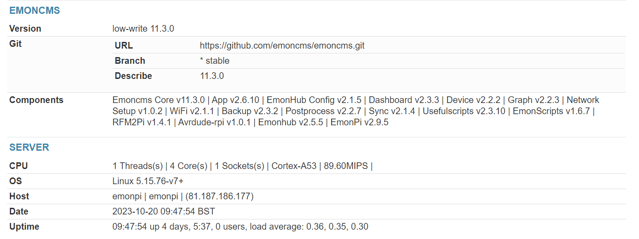The width and height of the screenshot is (639, 239).
Task: Click the EMONCMS section heading
Action: click(34, 11)
